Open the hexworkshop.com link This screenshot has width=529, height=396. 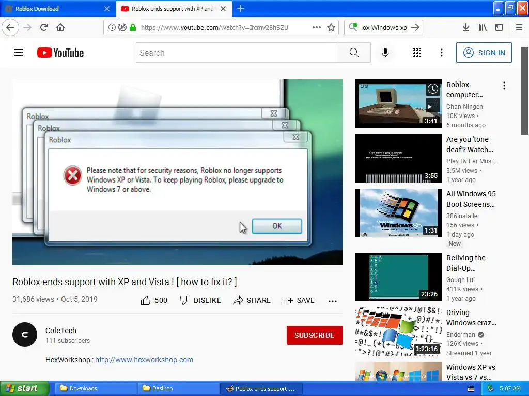click(144, 360)
